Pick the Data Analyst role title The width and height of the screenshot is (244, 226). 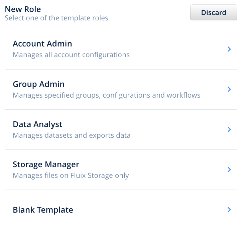click(38, 124)
